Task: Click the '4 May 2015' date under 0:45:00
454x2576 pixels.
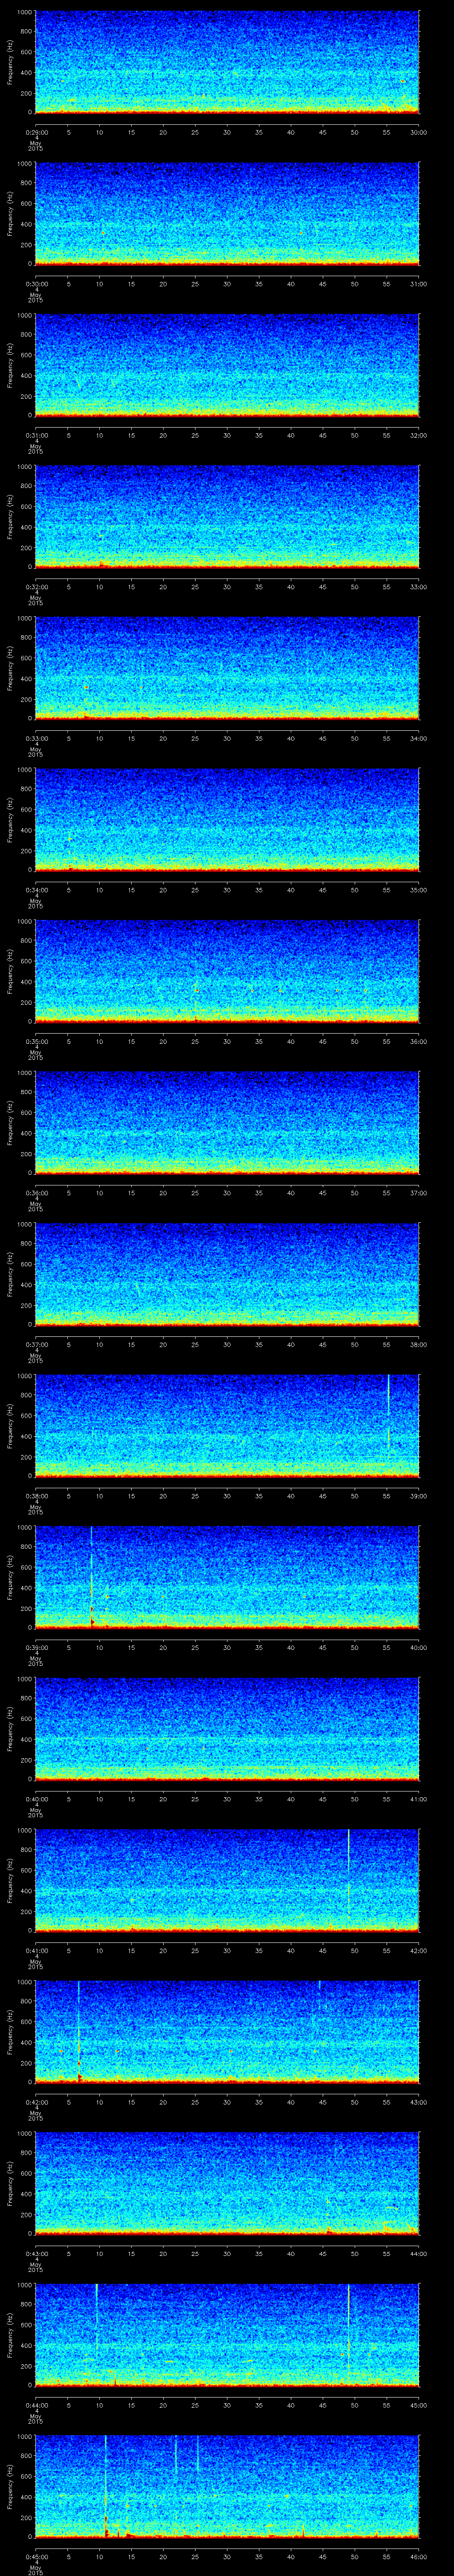Action: [x=36, y=2568]
